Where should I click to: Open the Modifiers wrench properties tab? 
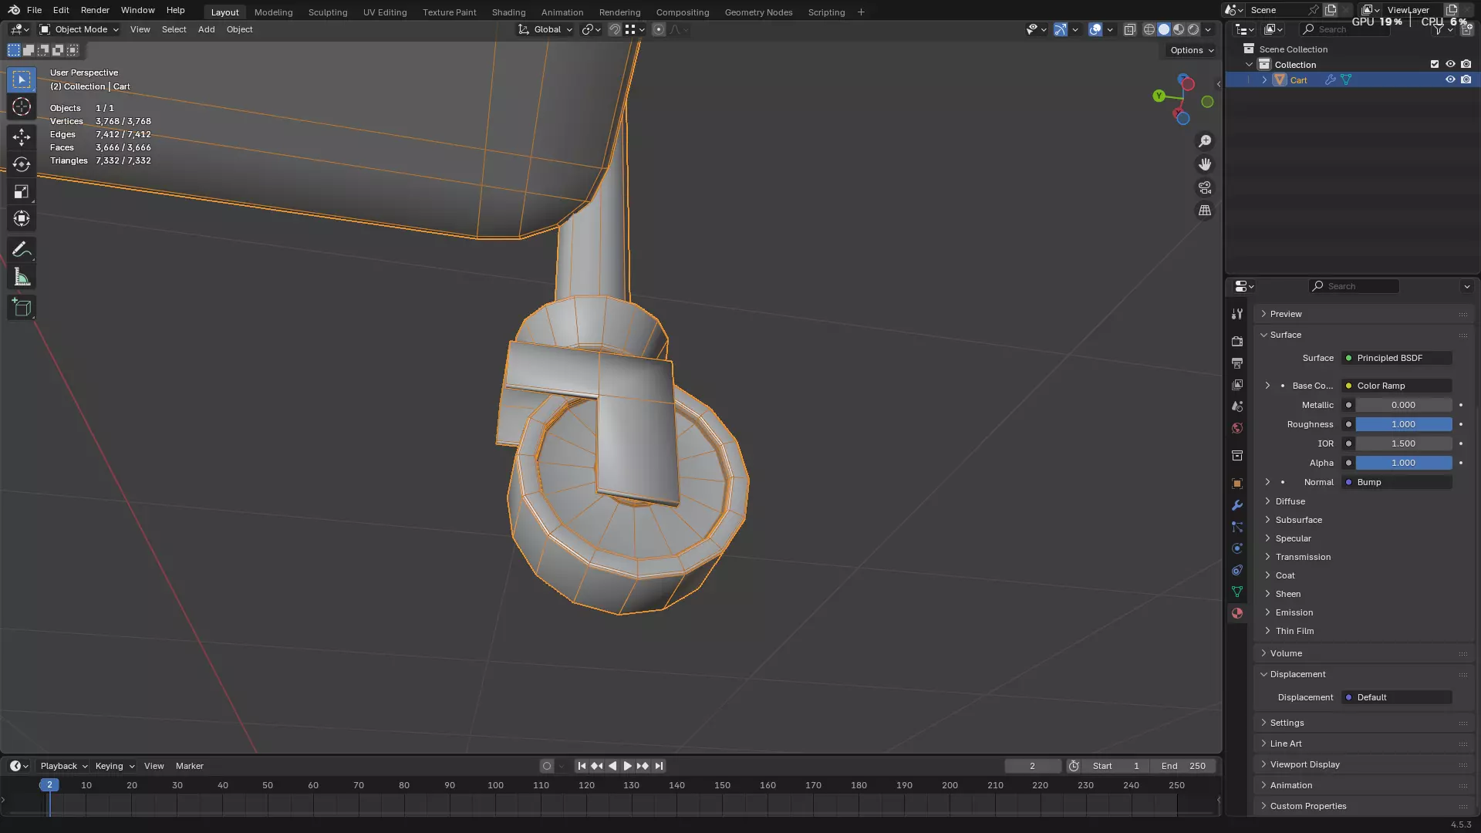point(1237,505)
